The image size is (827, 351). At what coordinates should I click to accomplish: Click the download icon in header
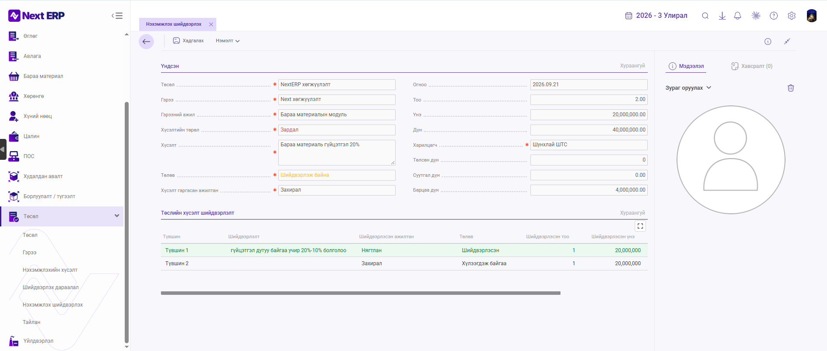tap(722, 16)
